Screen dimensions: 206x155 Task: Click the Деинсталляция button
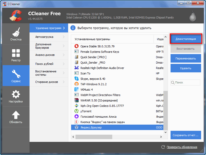coord(186,39)
